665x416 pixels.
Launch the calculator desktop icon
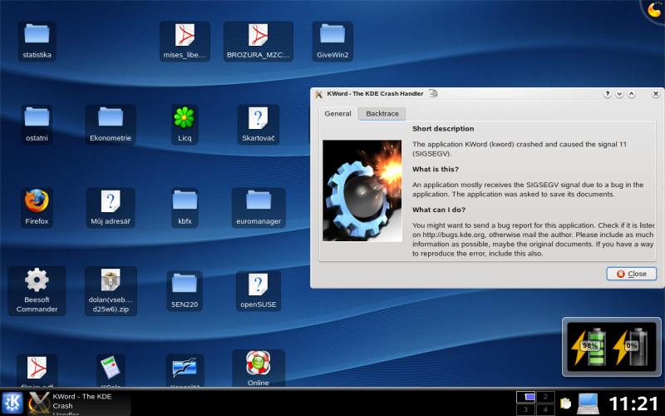point(111,370)
